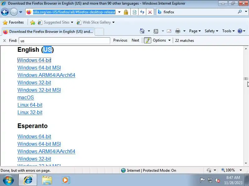The image size is (249, 186).
Task: Download English US Windows 32-bit
Action: point(34,82)
